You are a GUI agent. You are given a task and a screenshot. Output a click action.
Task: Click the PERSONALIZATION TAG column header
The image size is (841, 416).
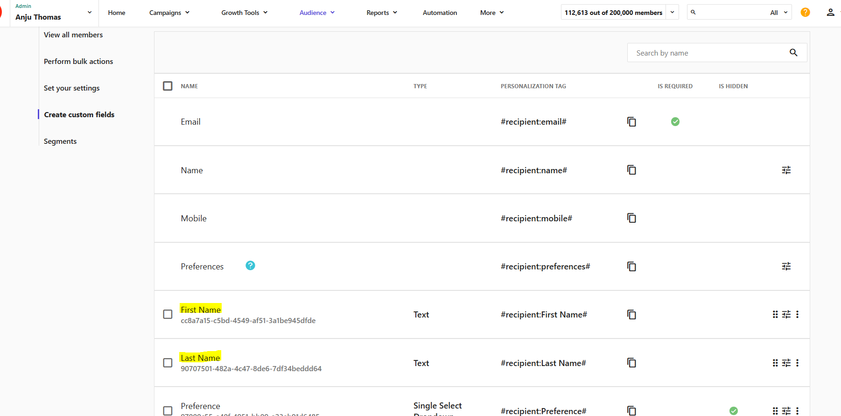[533, 86]
